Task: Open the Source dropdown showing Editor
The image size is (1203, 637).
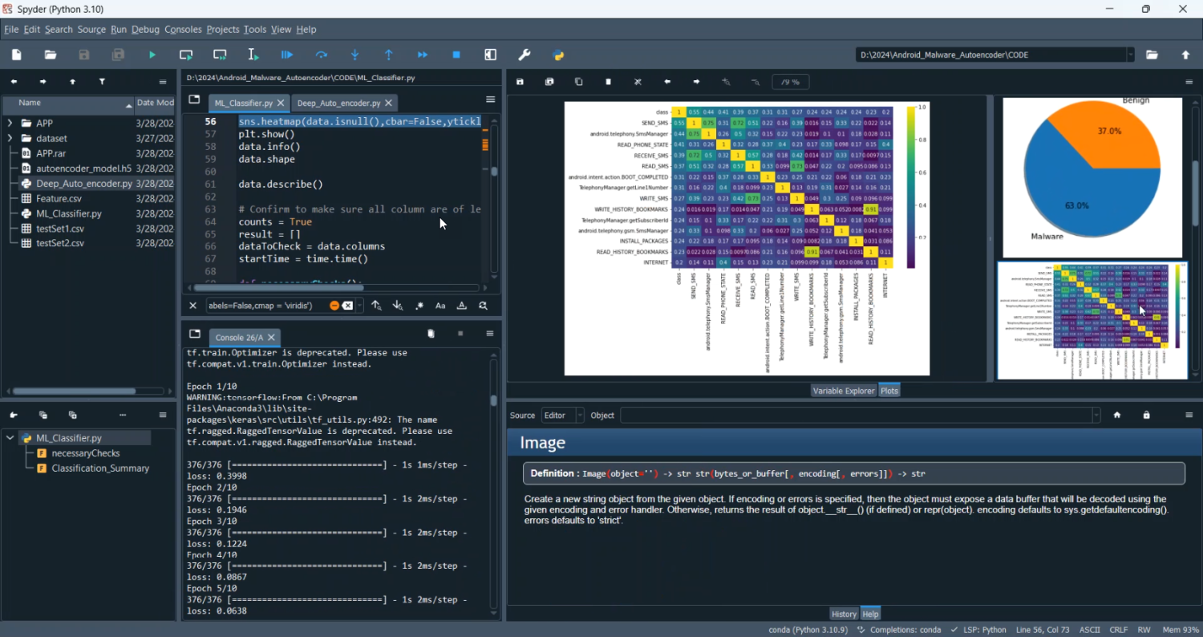Action: pyautogui.click(x=561, y=415)
